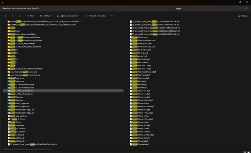Click folder icon of AppleInc.AppleMusicWin_nzyj5cx40ttqa

tap(9, 40)
